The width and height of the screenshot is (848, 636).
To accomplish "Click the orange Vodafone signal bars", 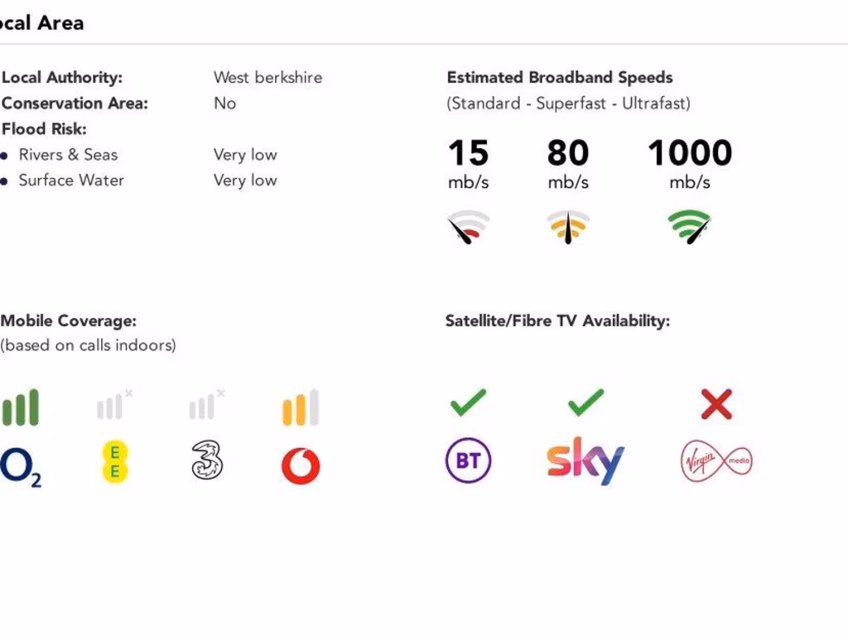I will click(x=301, y=407).
